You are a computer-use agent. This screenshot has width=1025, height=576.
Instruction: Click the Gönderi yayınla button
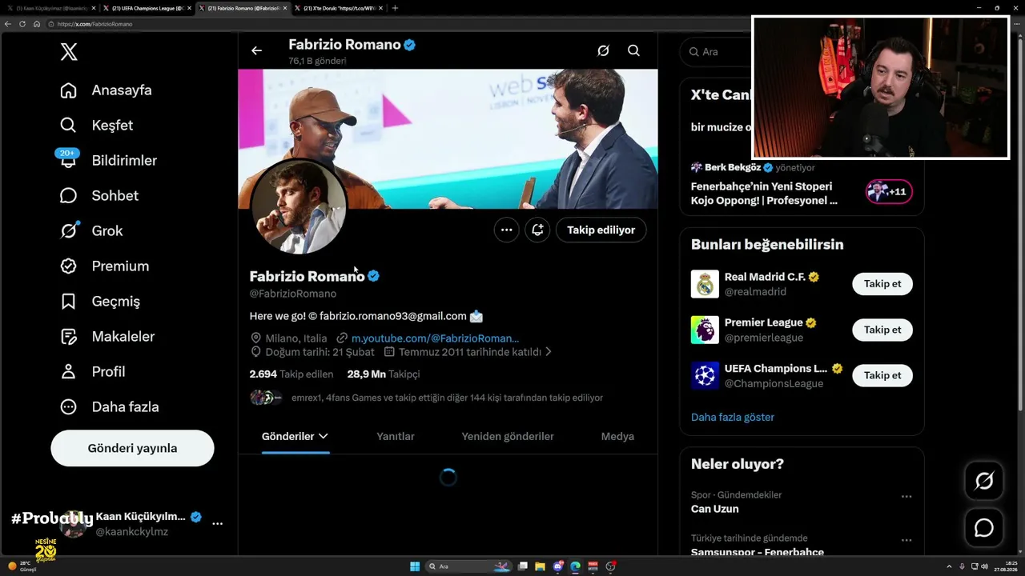(132, 448)
